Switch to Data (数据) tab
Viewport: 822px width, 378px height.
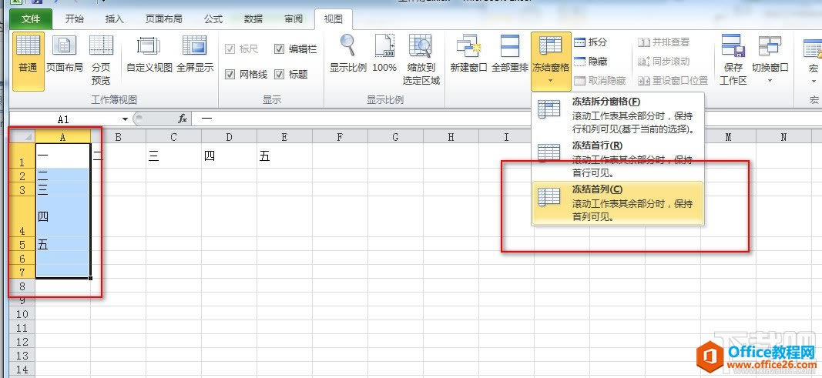[253, 18]
